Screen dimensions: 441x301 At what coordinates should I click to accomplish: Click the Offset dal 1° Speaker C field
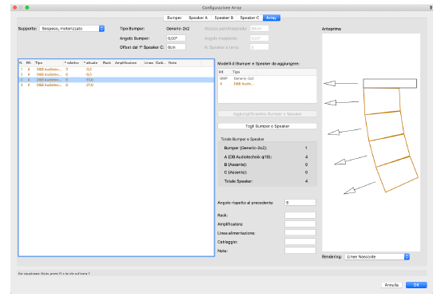coord(176,47)
